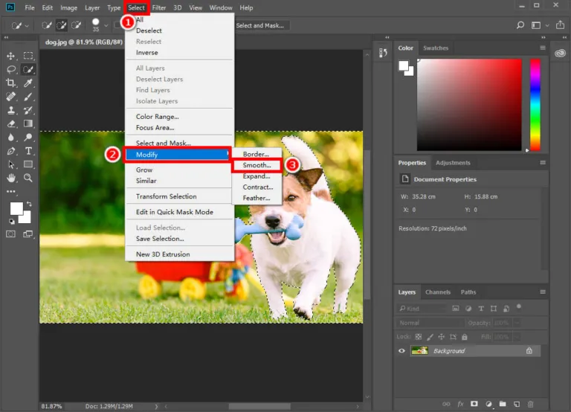Select the History Brush tool
This screenshot has width=571, height=412.
pyautogui.click(x=28, y=110)
